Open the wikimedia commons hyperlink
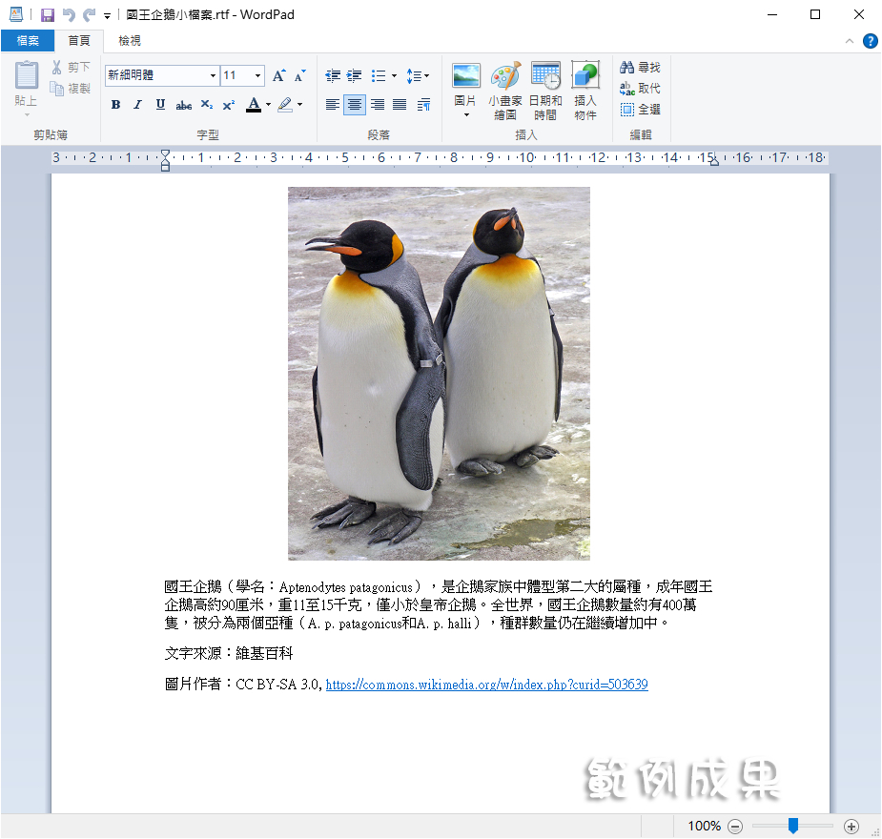 click(x=486, y=685)
